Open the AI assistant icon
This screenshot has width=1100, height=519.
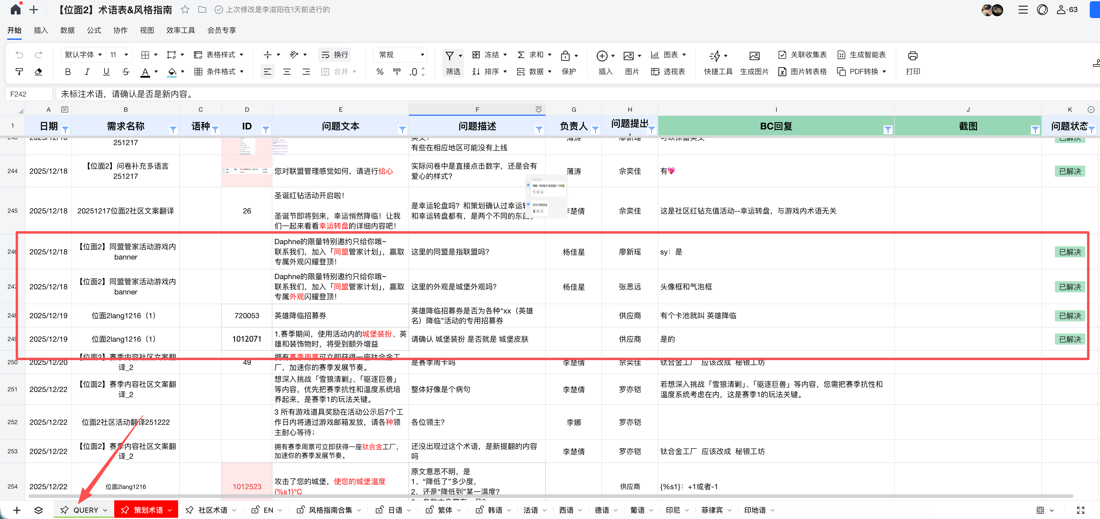point(1042,9)
